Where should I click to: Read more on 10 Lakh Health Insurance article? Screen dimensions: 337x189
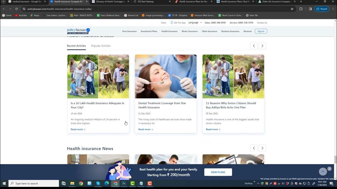point(78,129)
